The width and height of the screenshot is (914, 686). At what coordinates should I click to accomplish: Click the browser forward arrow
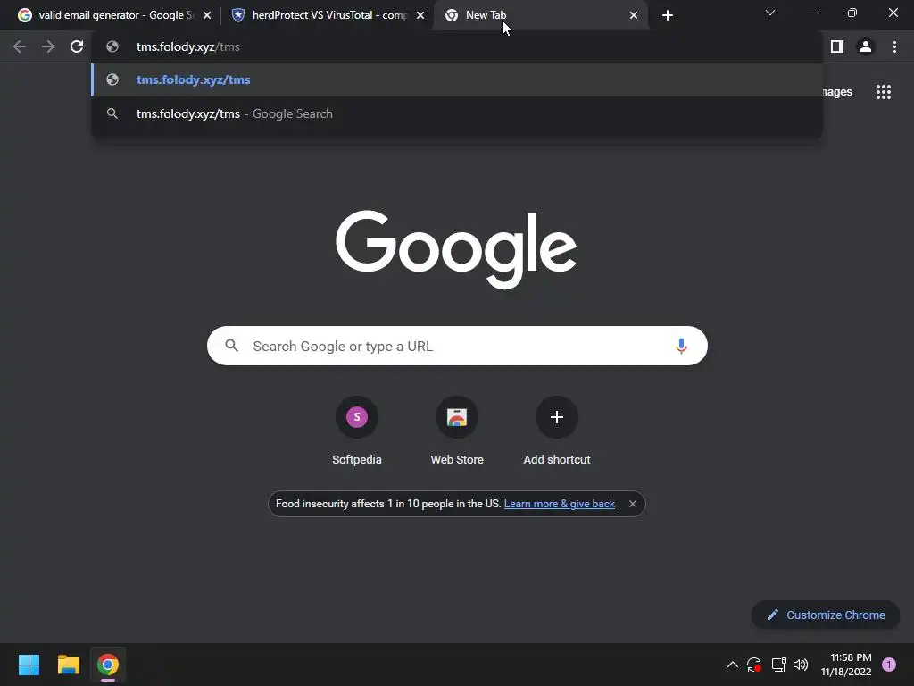(x=48, y=46)
